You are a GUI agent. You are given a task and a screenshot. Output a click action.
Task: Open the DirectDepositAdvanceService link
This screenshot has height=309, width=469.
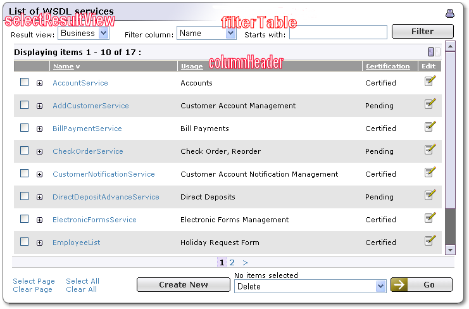click(x=106, y=197)
